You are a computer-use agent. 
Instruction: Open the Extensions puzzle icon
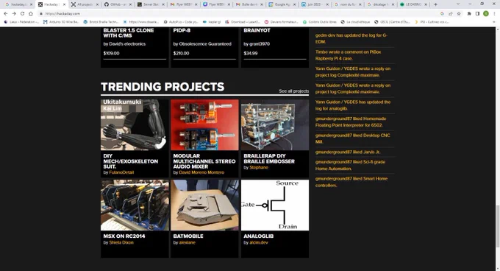tap(469, 14)
